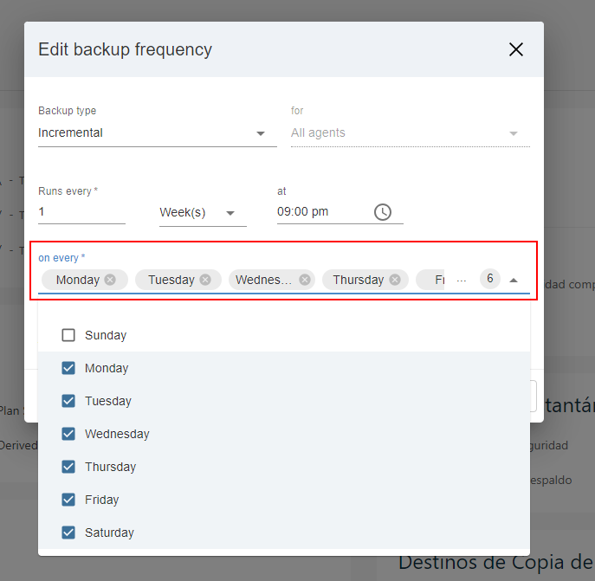The image size is (595, 581).
Task: Select the Tuesday option in list
Action: click(x=107, y=401)
